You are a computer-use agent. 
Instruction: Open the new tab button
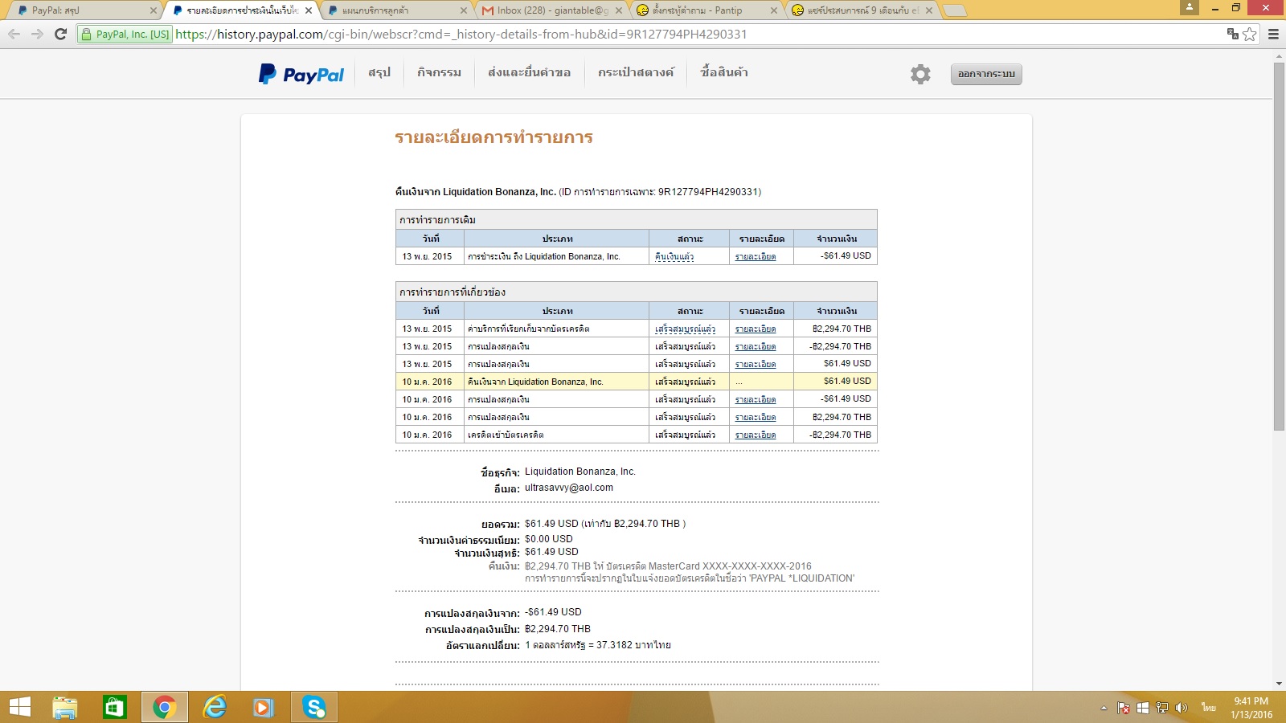coord(954,10)
